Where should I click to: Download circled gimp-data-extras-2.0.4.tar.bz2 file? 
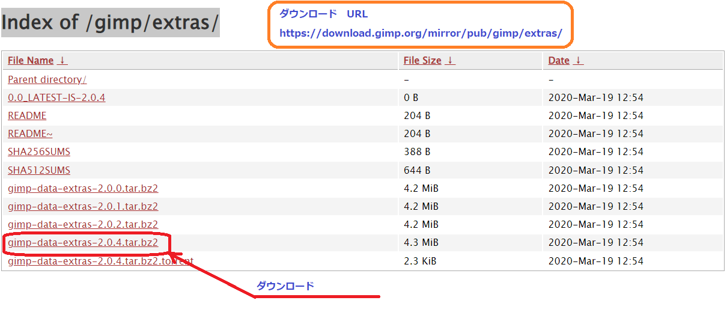(83, 242)
